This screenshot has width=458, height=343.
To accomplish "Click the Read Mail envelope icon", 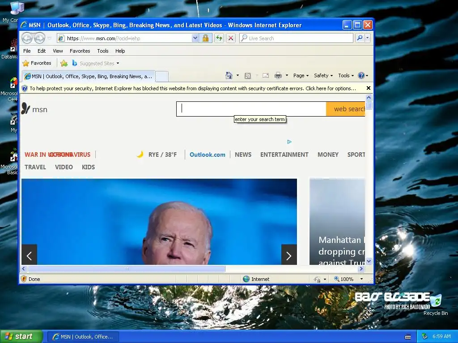I will [x=266, y=75].
